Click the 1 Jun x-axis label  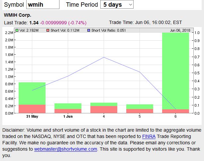pyautogui.click(x=68, y=116)
